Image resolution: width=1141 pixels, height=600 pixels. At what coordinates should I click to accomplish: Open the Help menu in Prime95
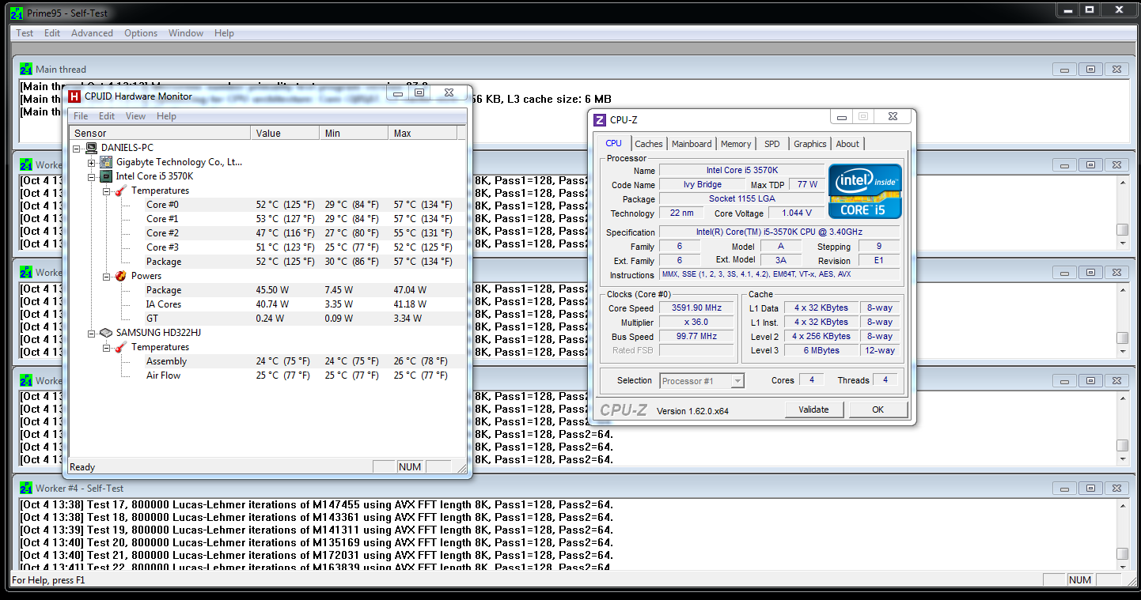tap(224, 33)
